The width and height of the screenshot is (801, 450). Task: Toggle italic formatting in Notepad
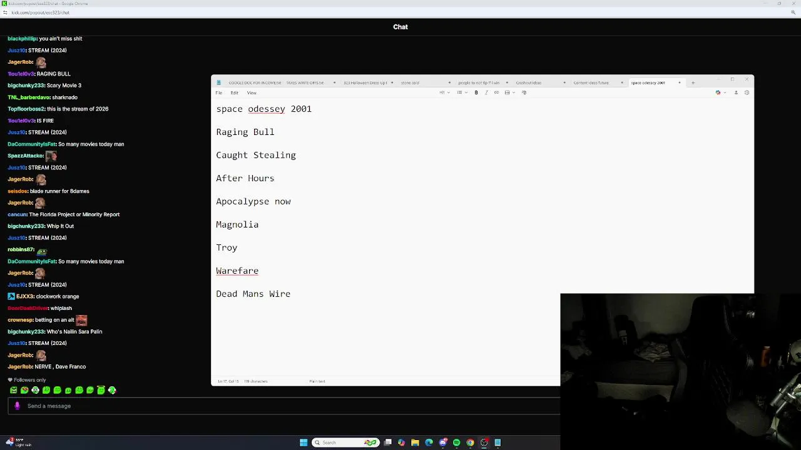pyautogui.click(x=486, y=92)
